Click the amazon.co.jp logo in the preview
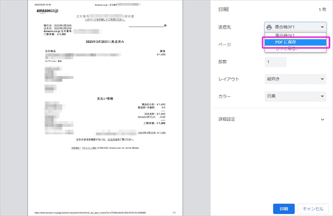Viewport: 333px width, 216px height. pos(47,11)
